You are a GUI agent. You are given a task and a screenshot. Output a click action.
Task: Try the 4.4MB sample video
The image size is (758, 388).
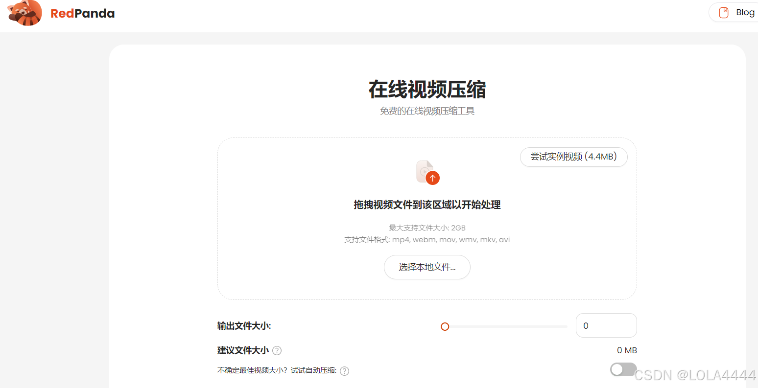[573, 157]
